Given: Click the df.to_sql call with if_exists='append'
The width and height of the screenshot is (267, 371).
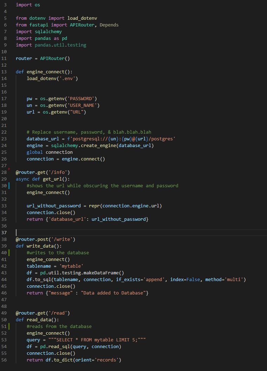Looking at the screenshot, I should (x=136, y=280).
